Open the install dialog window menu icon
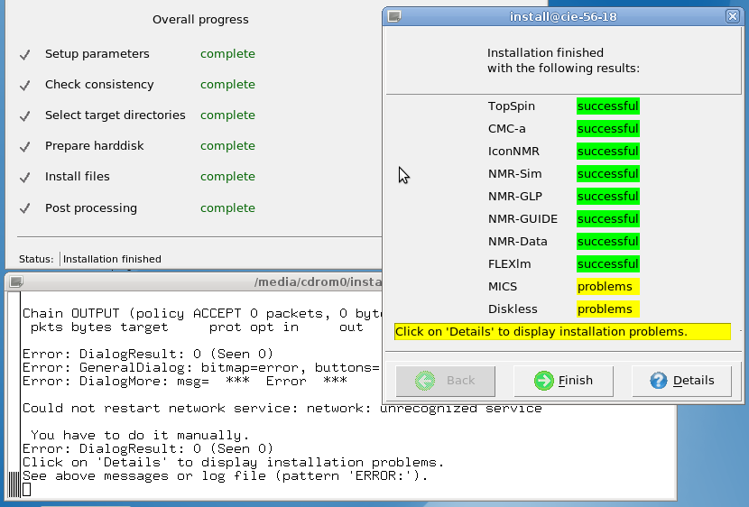The image size is (749, 507). point(393,16)
